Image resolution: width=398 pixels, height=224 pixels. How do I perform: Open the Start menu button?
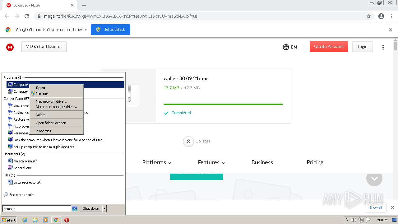click(9, 220)
